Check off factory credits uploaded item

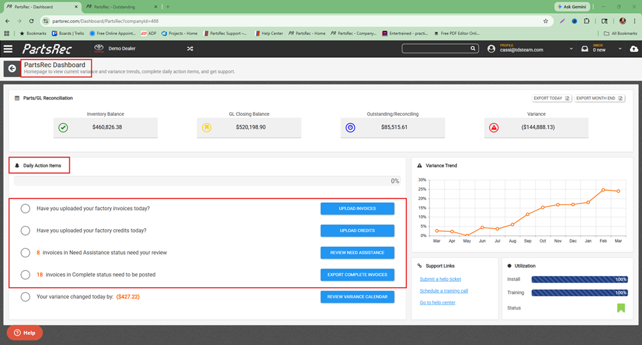[x=26, y=230]
